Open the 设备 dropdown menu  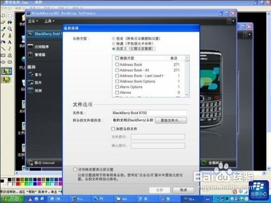pos(33,21)
